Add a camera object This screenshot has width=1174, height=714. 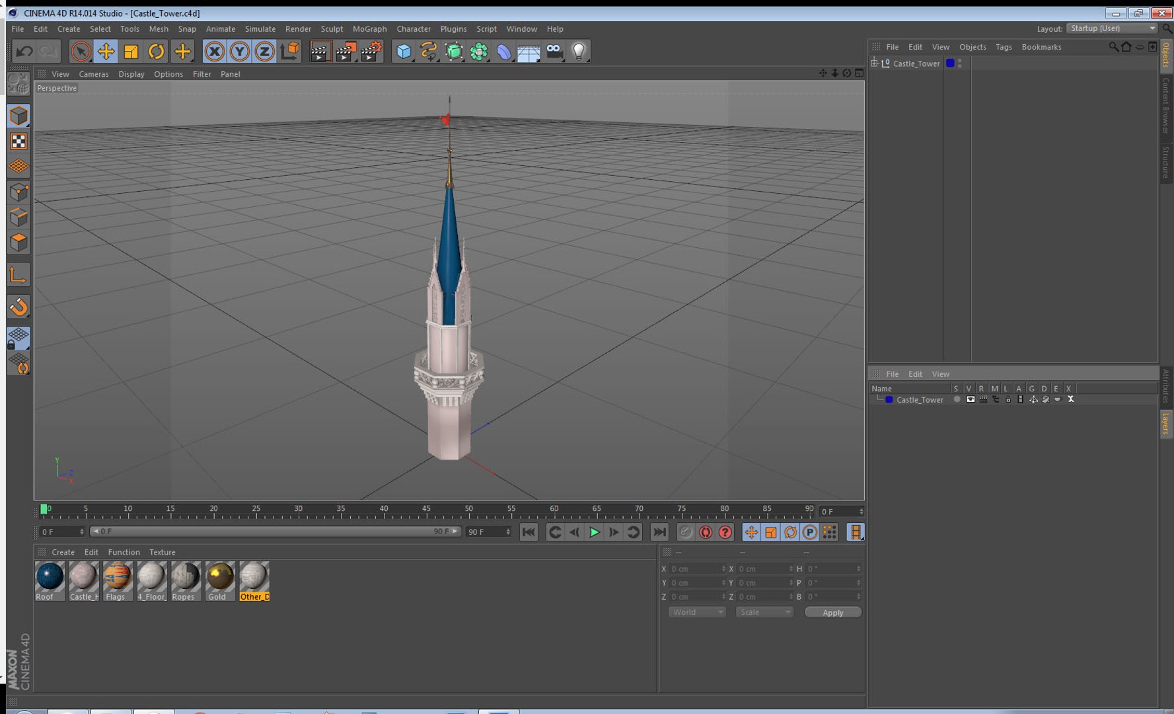pyautogui.click(x=554, y=51)
